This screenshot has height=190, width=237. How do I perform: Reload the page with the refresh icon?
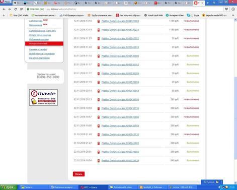pyautogui.click(x=16, y=9)
